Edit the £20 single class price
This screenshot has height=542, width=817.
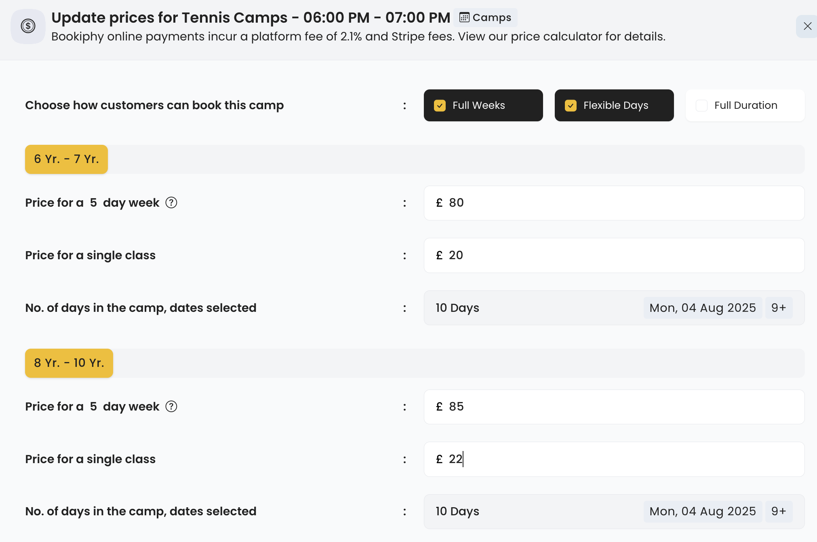click(613, 256)
